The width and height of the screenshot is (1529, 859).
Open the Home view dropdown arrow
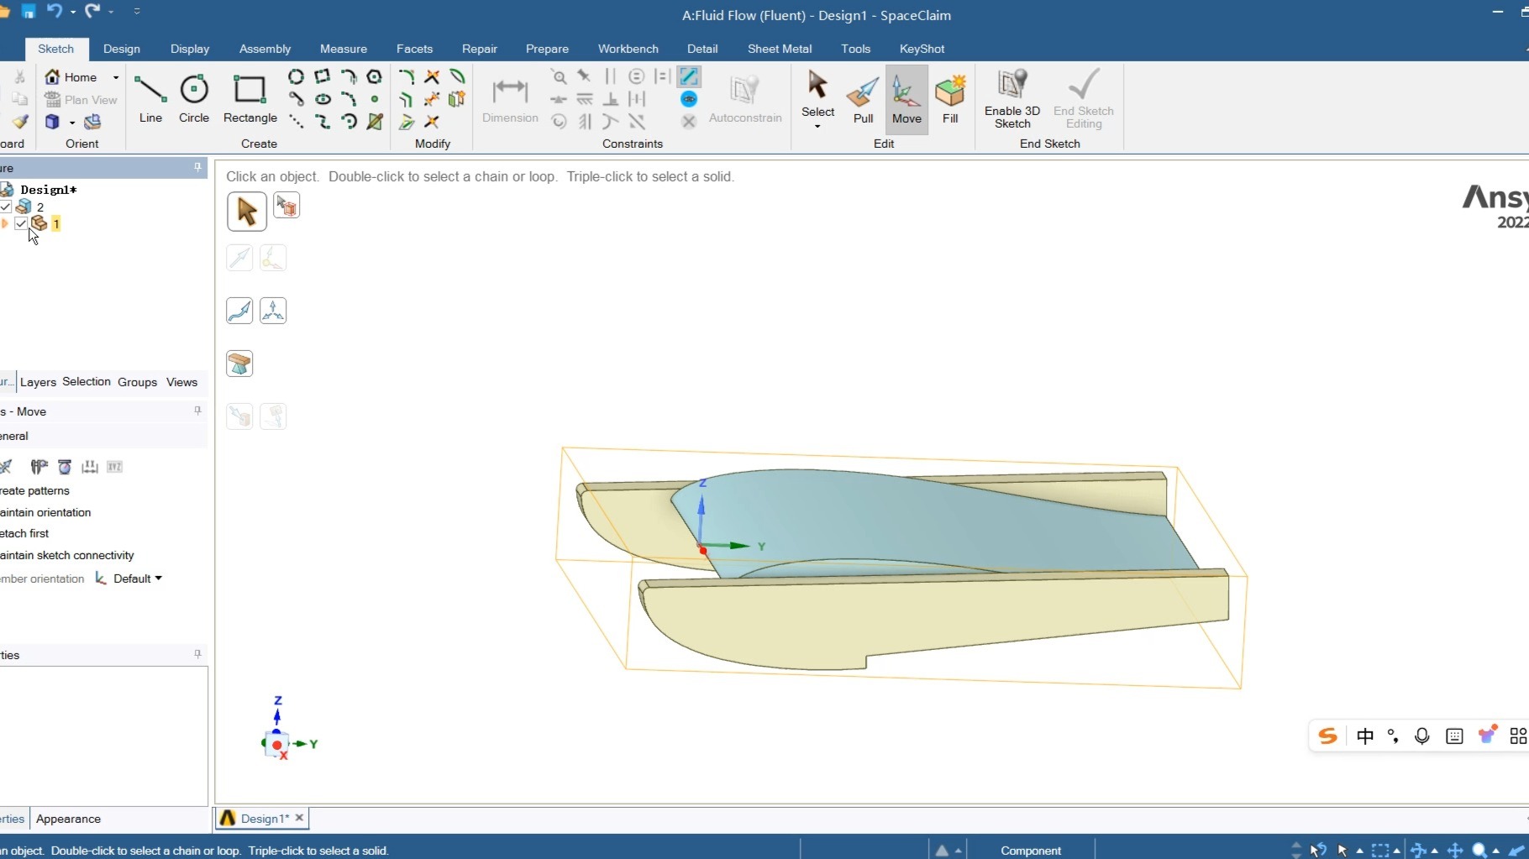tap(116, 77)
